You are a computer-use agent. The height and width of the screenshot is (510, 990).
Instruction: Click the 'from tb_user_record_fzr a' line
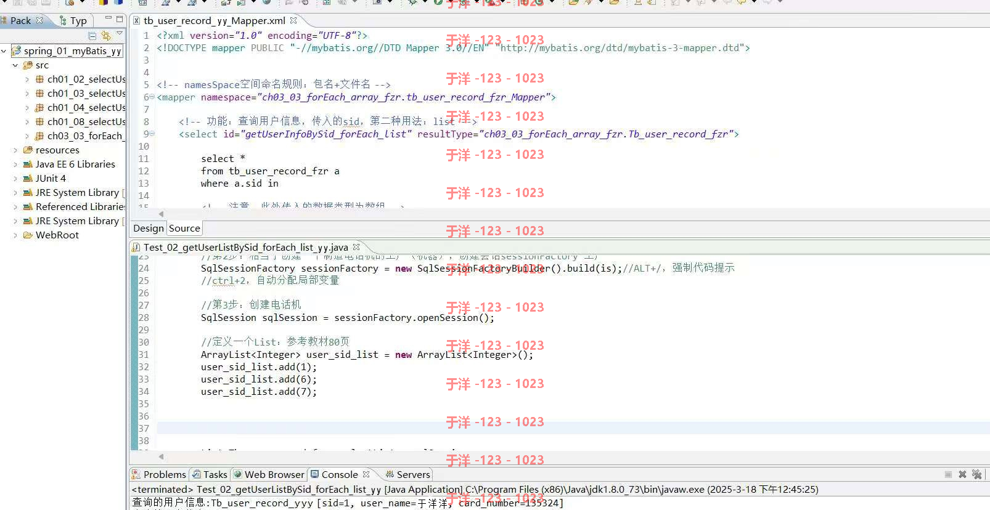tap(270, 171)
